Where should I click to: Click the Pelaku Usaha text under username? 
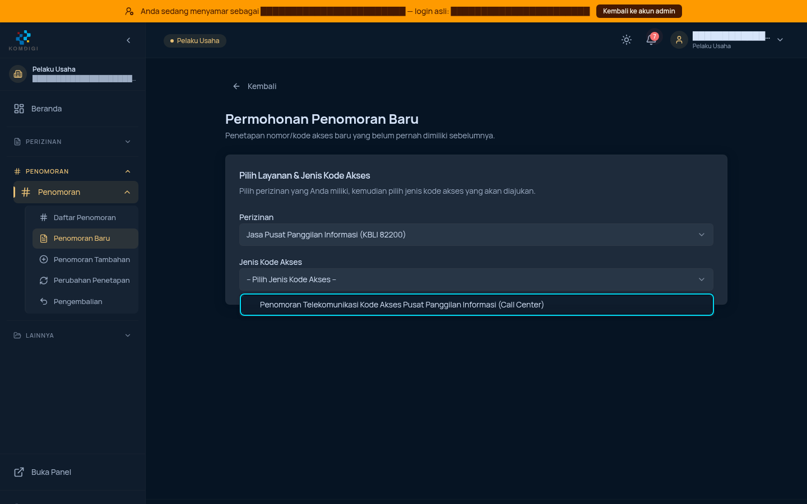point(712,46)
